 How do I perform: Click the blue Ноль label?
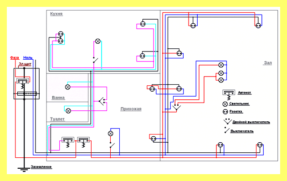pos(28,58)
